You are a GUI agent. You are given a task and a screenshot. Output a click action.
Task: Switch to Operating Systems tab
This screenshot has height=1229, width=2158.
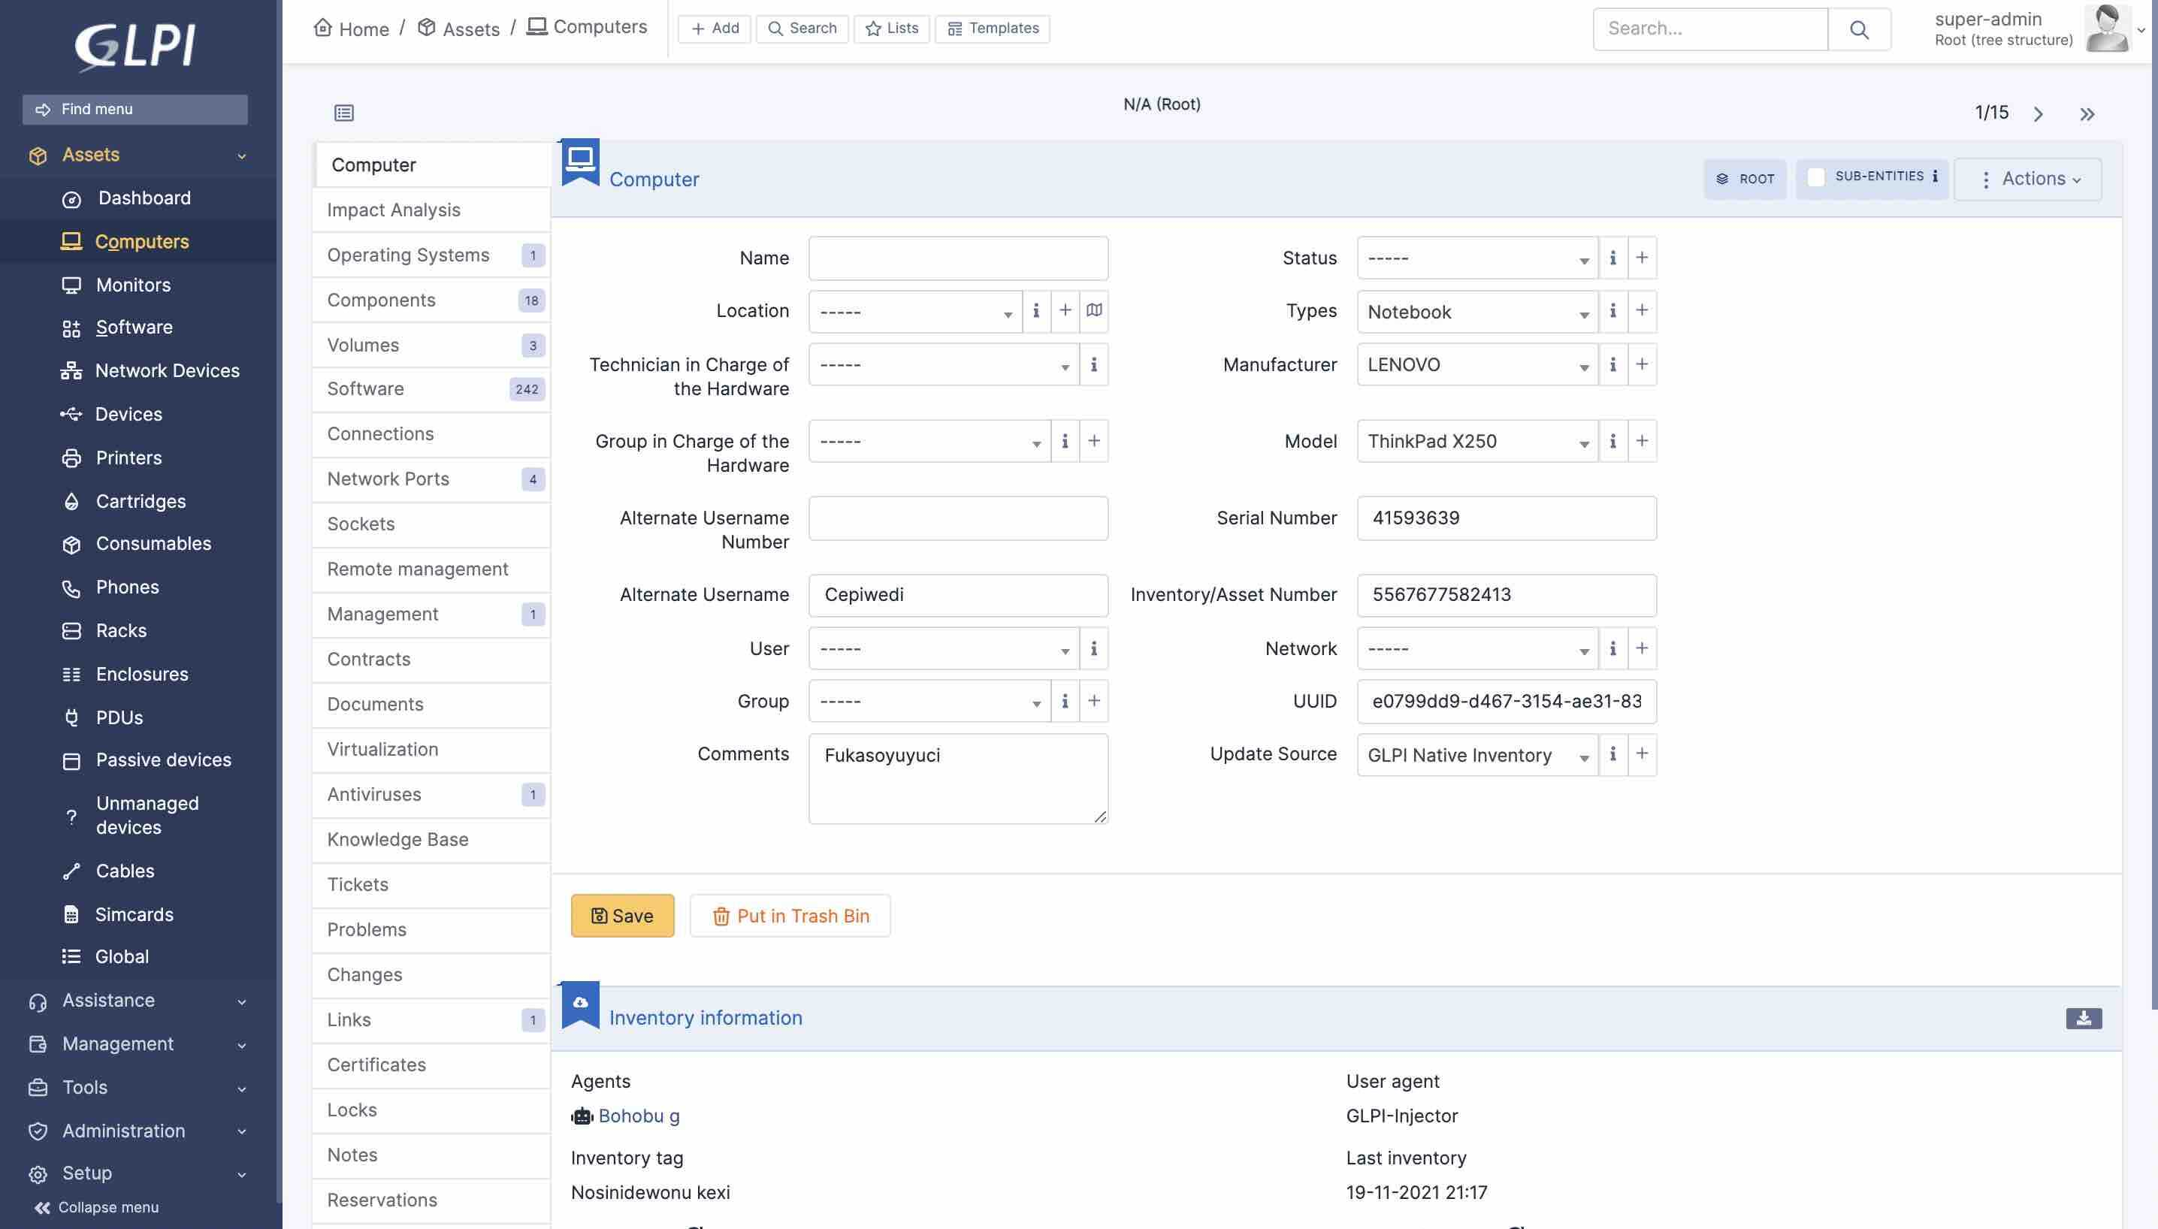(x=431, y=255)
